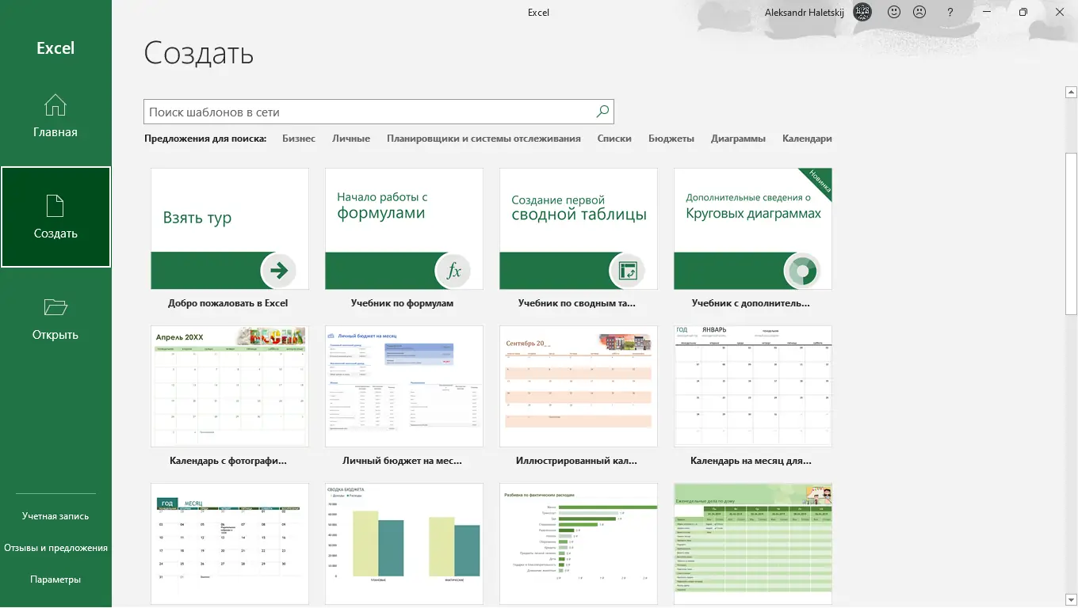Open the Взять тур template
Viewport: 1078px width, 608px height.
[x=230, y=229]
